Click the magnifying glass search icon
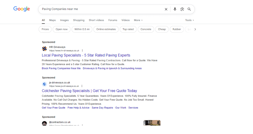Viewport: 253px width, 134px height. coord(189,9)
